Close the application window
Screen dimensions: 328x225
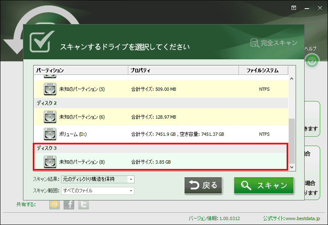click(x=320, y=8)
